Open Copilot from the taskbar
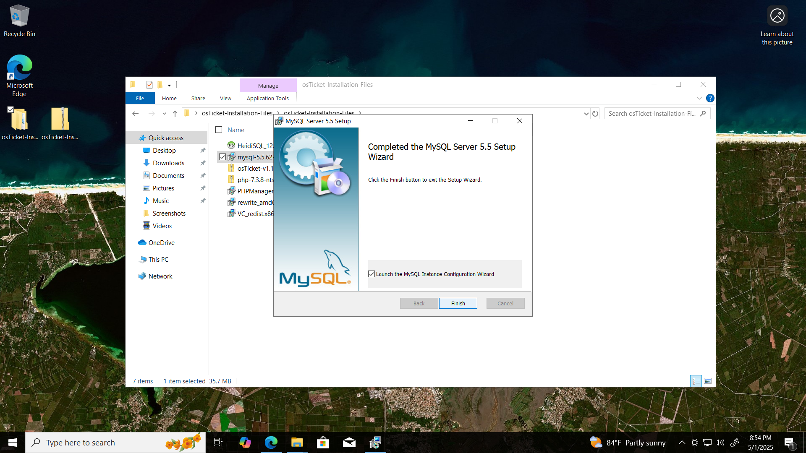Image resolution: width=806 pixels, height=453 pixels. coord(245,443)
